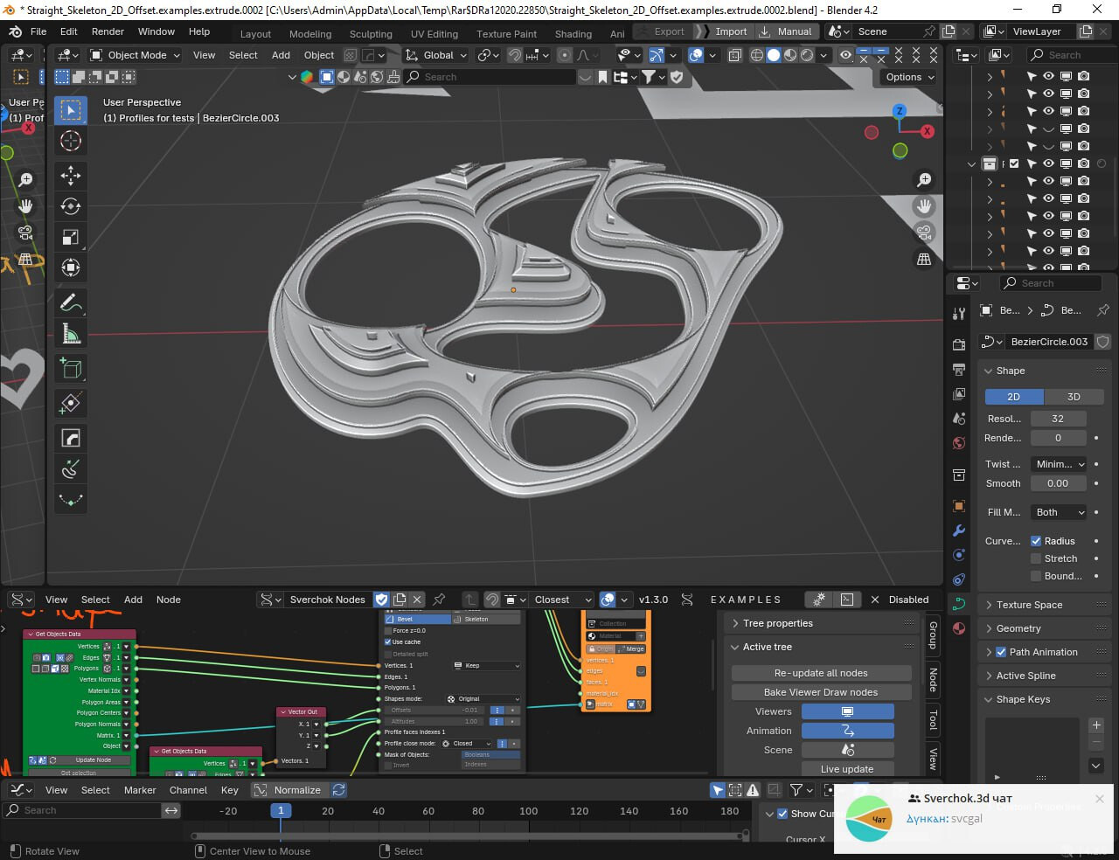Select the Cursor tool in the viewport toolbar
Viewport: 1119px width, 860px height.
pos(71,141)
